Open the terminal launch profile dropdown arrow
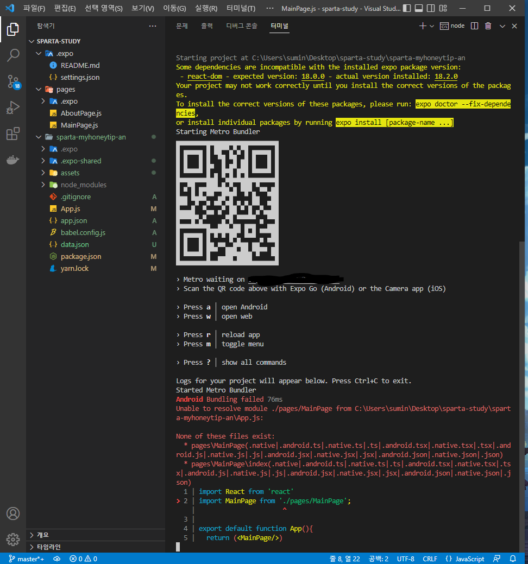Image resolution: width=528 pixels, height=564 pixels. coord(432,26)
